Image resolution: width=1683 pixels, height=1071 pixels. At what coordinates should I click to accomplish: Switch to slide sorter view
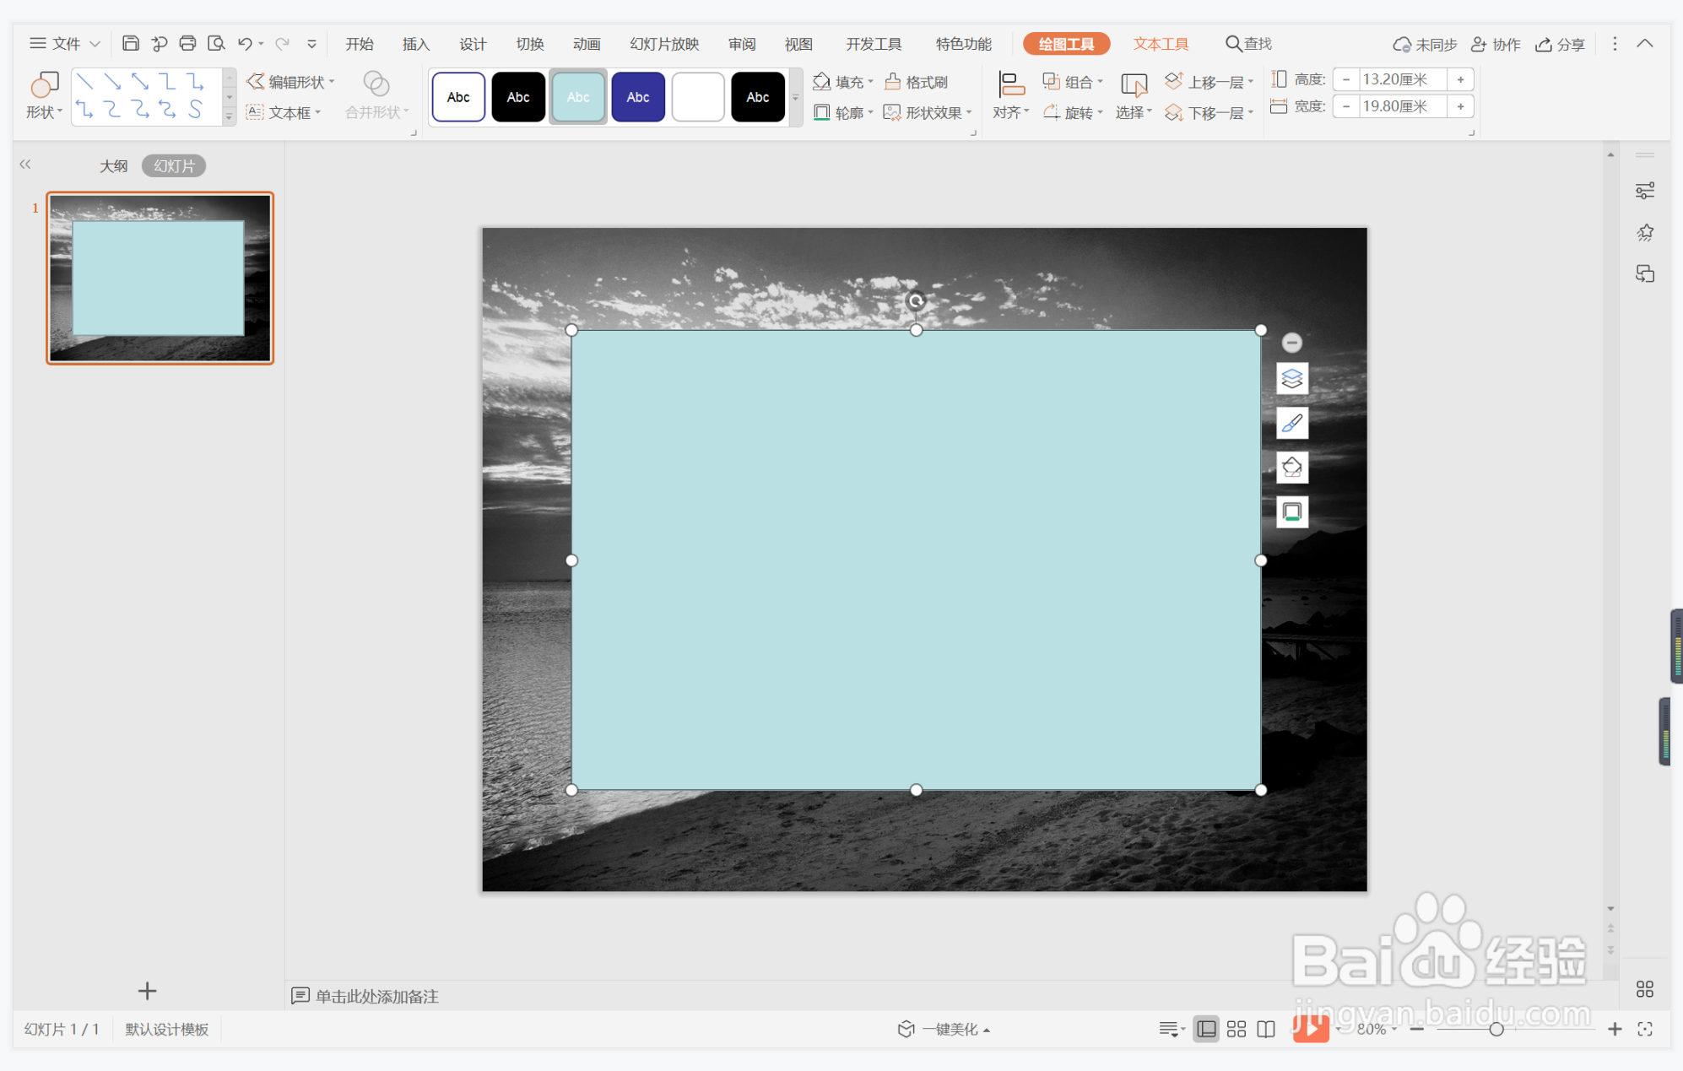[1237, 1029]
